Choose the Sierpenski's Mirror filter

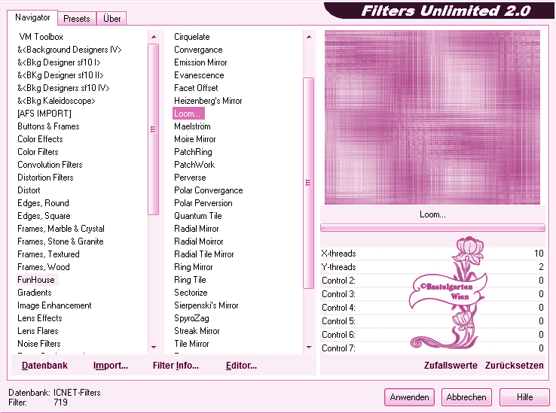click(x=206, y=305)
